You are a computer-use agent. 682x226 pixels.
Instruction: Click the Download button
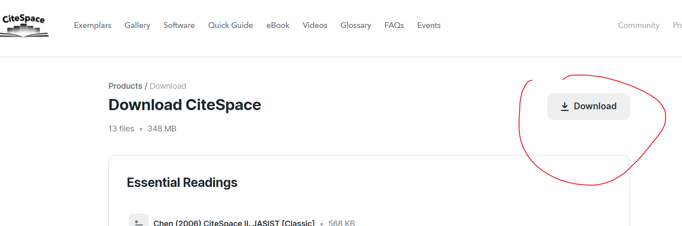[588, 107]
